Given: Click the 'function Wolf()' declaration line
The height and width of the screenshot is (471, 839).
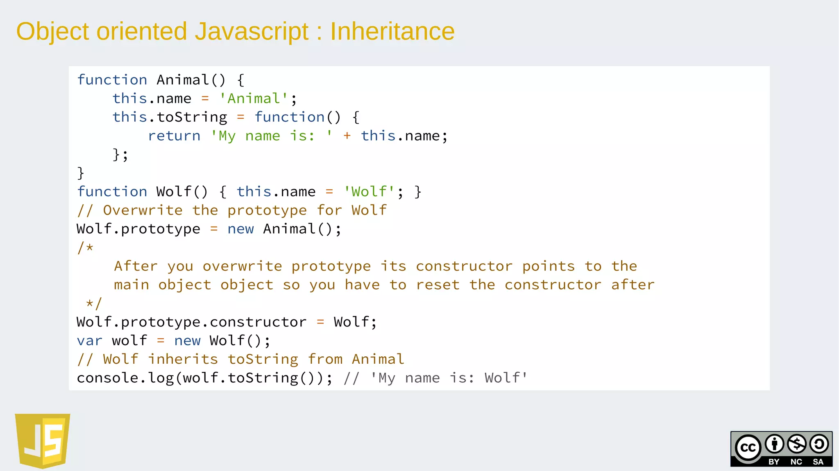Looking at the screenshot, I should 249,192.
